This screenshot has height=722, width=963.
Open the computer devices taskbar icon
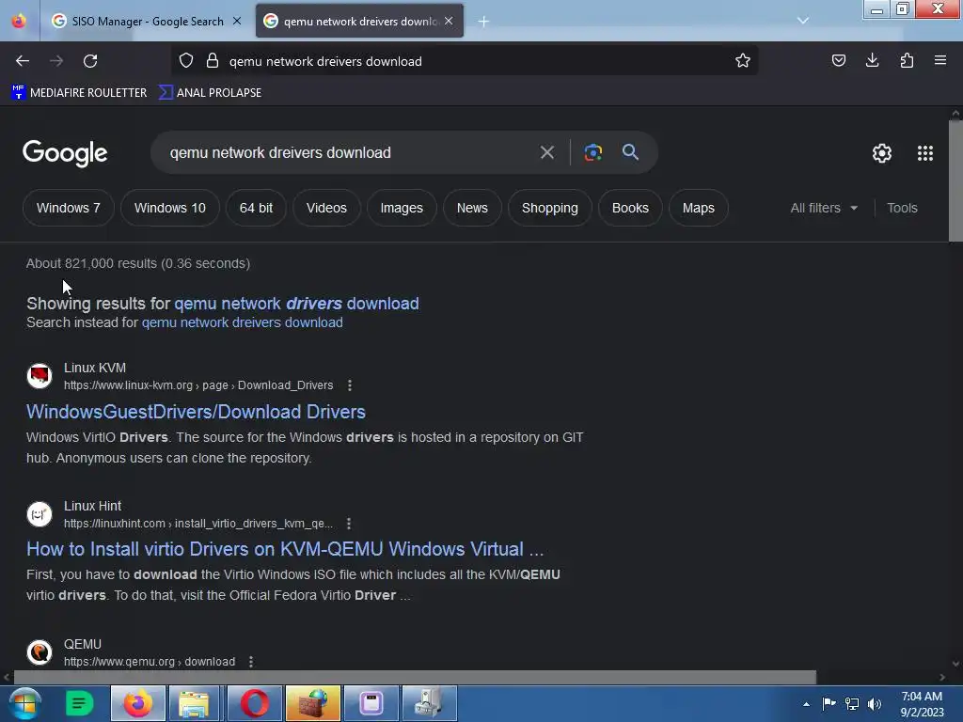tap(429, 703)
